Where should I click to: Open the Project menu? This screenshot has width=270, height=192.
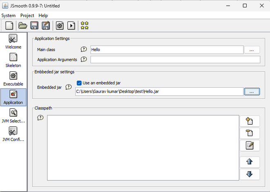coord(27,15)
